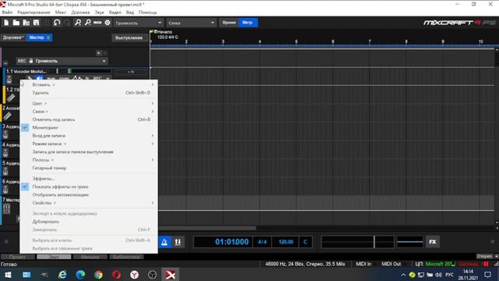This screenshot has height=281, width=499.
Task: Add a track with the plus button
Action: (99, 53)
